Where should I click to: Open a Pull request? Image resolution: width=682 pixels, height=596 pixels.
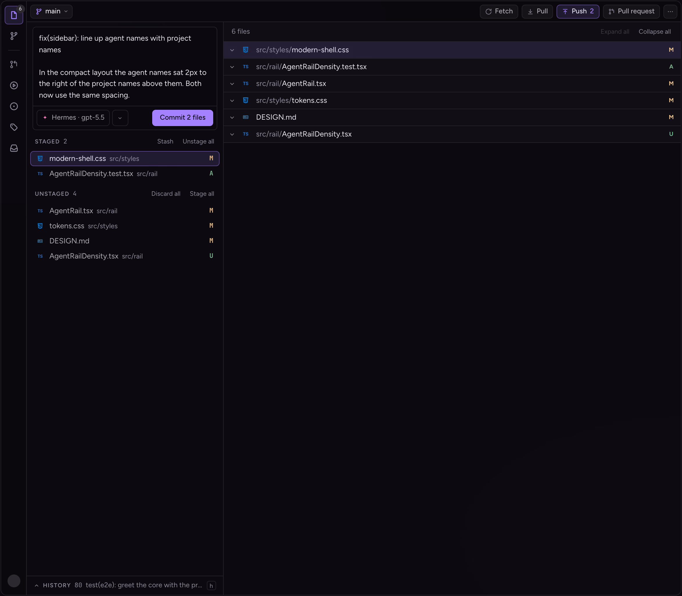(x=631, y=12)
